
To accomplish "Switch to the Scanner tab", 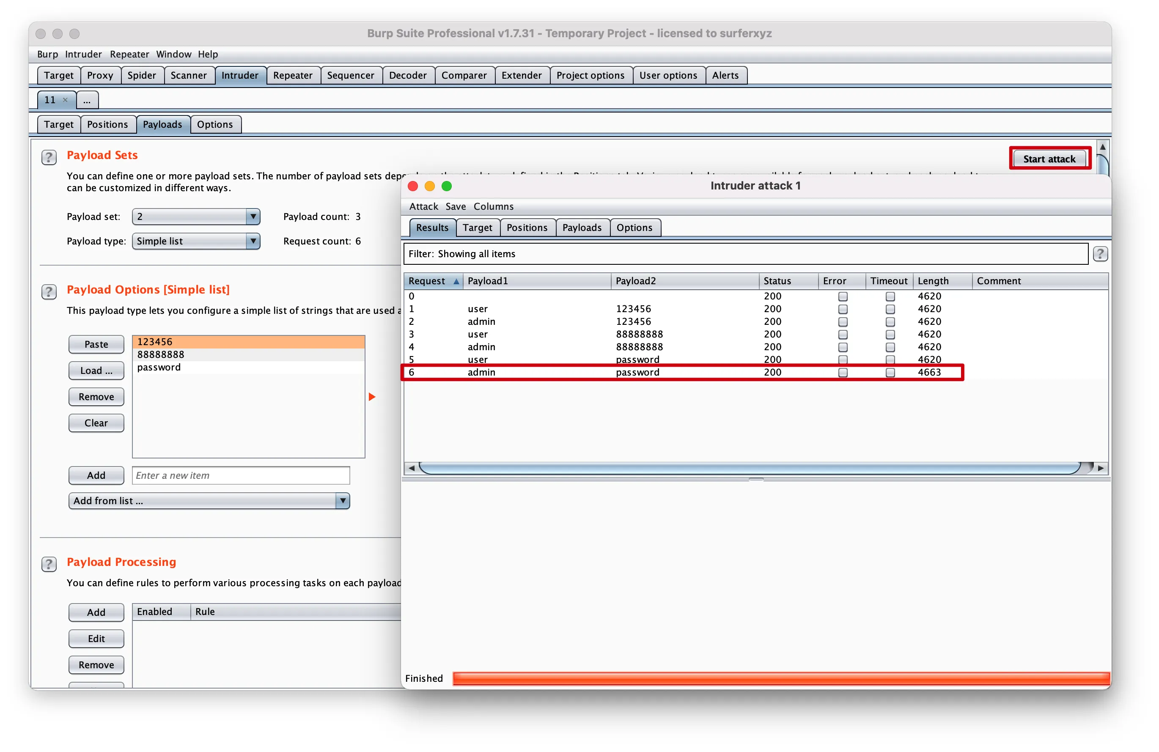I will (x=189, y=75).
